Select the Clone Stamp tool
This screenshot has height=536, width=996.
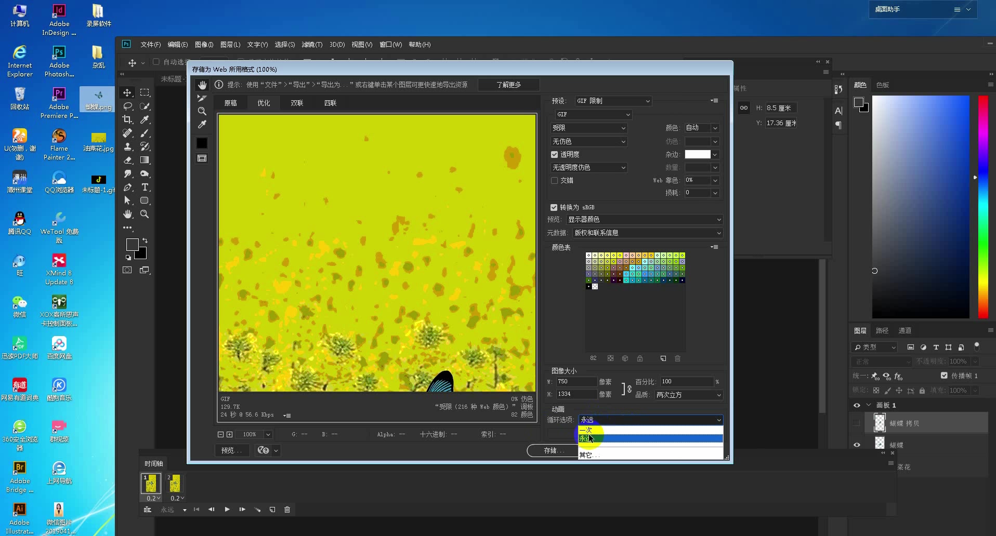click(x=127, y=146)
